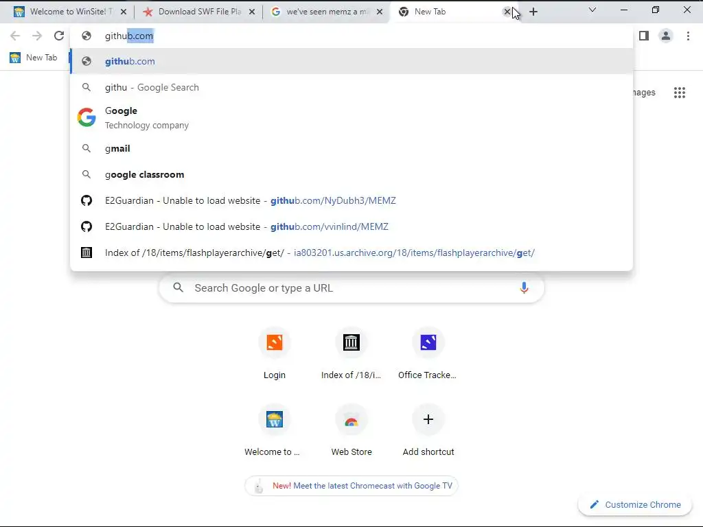Start voice search with microphone icon

[x=524, y=288]
